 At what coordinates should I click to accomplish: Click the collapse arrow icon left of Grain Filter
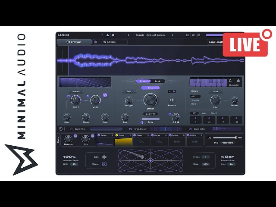pyautogui.click(x=61, y=129)
